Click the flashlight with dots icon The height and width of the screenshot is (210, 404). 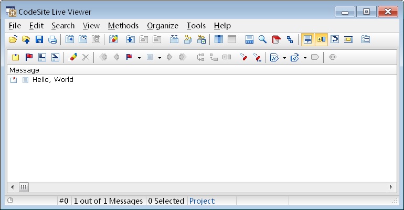tap(257, 57)
